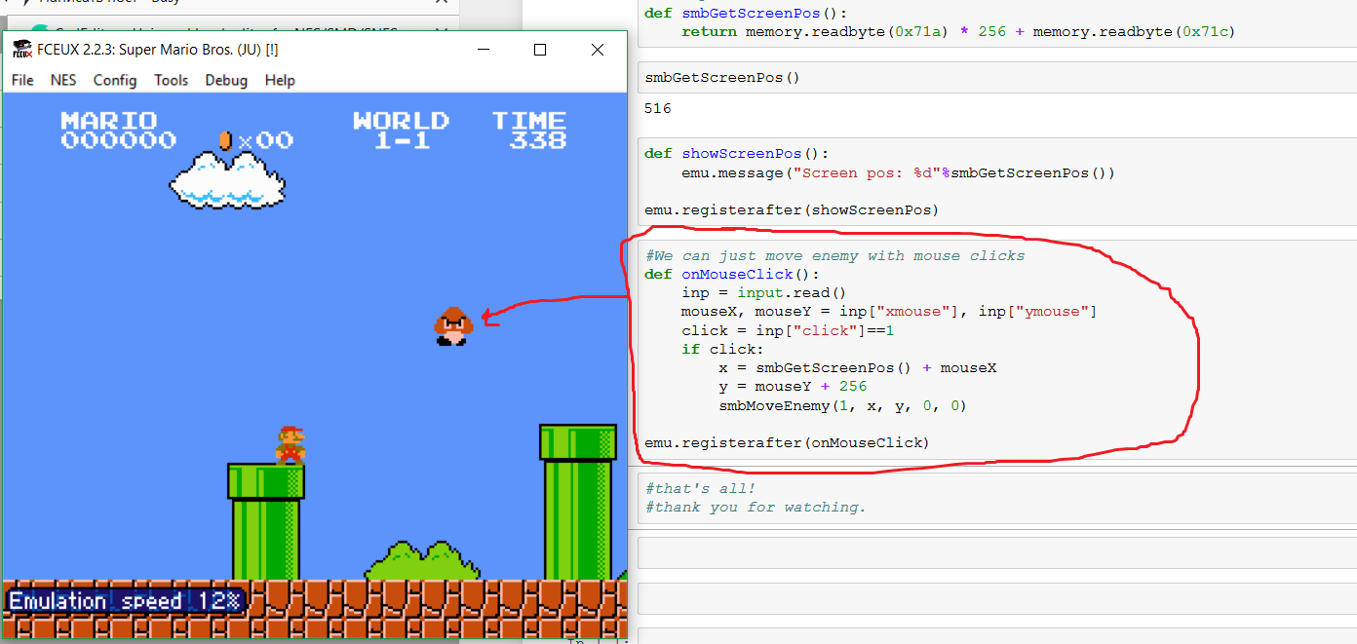Viewport: 1357px width, 644px height.
Task: Close the FCEUX emulator window
Action: (598, 50)
